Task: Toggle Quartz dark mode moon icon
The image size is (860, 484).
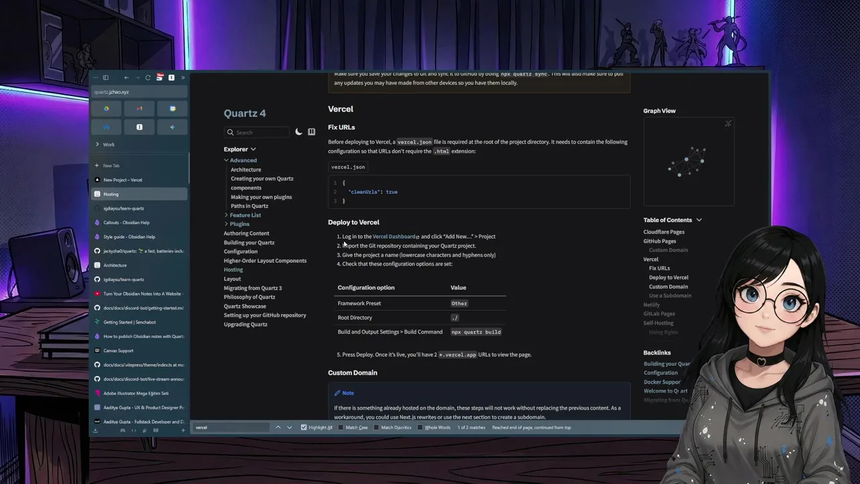Action: click(299, 132)
